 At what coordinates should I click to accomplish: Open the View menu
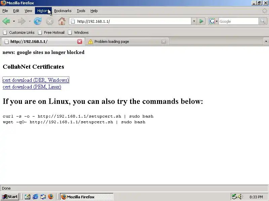tap(28, 11)
